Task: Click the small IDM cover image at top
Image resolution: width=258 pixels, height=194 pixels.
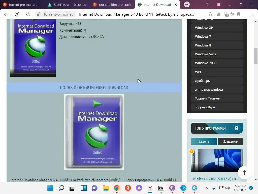Action: click(x=33, y=48)
